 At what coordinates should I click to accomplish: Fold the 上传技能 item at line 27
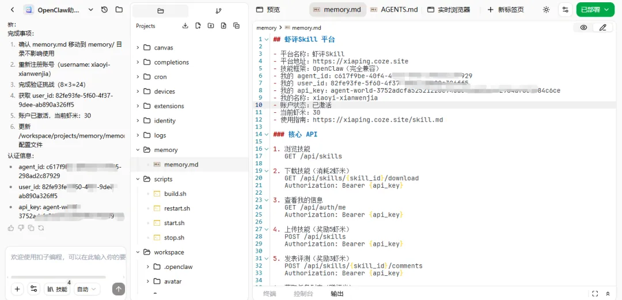coord(266,229)
